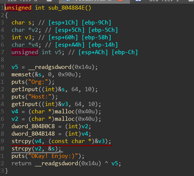Click function name sub_804884E in the header
This screenshot has width=194, height=176.
click(66, 8)
